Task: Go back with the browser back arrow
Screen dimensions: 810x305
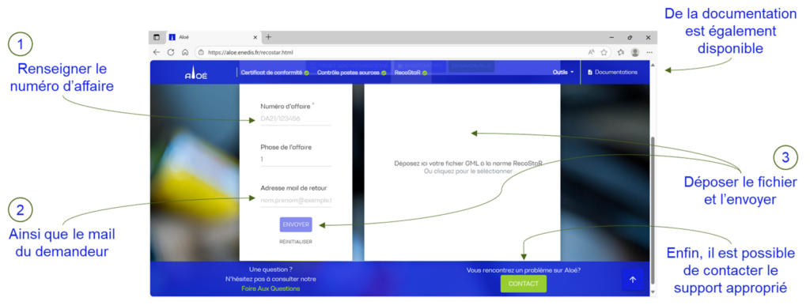Action: coord(157,52)
